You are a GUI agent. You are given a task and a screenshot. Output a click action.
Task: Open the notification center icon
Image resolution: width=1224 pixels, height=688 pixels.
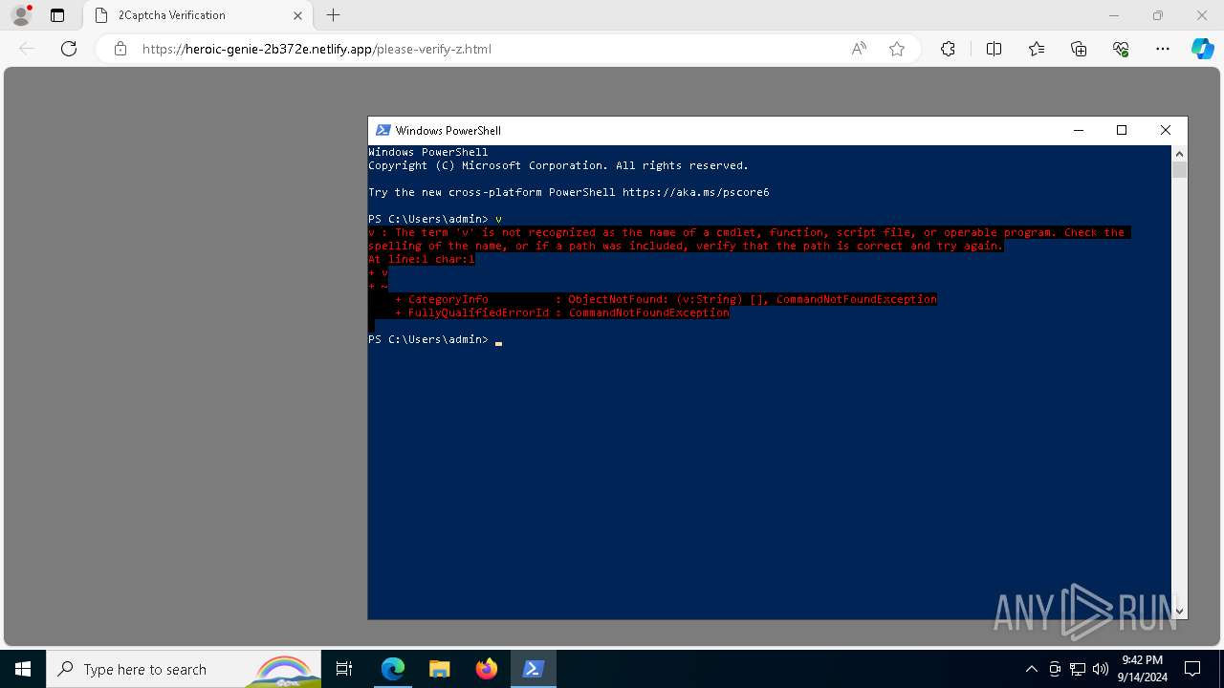point(1192,669)
